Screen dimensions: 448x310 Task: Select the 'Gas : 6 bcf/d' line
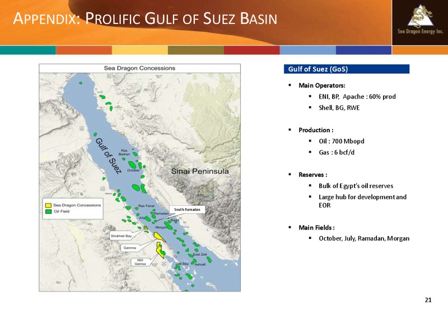[x=337, y=152]
